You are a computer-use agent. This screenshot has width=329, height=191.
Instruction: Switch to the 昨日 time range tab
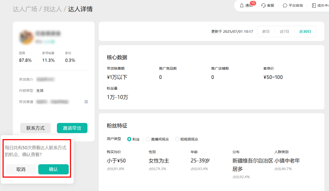pyautogui.click(x=266, y=32)
